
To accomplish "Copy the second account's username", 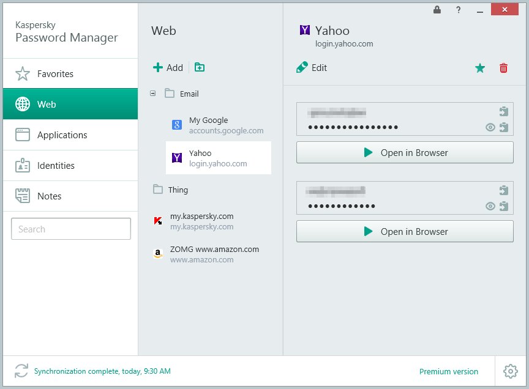I will click(x=504, y=190).
